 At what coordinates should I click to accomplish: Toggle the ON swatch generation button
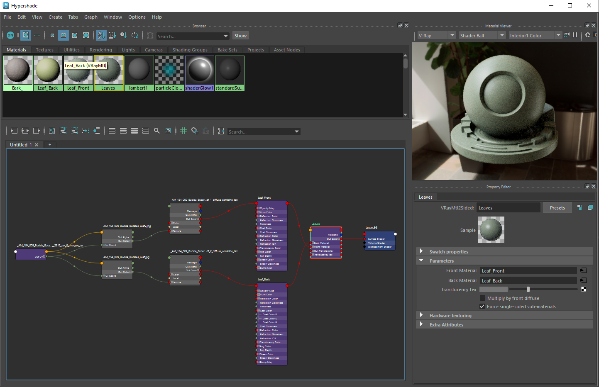click(x=10, y=36)
